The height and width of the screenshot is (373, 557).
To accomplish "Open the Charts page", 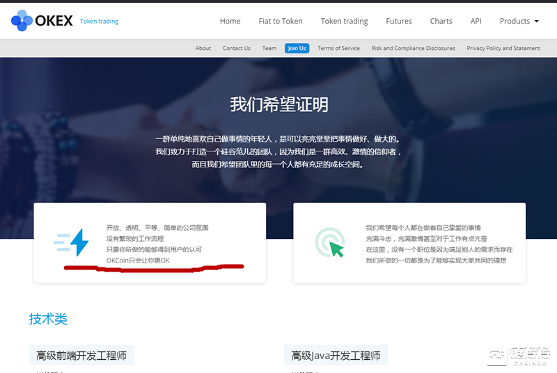I will coord(441,21).
